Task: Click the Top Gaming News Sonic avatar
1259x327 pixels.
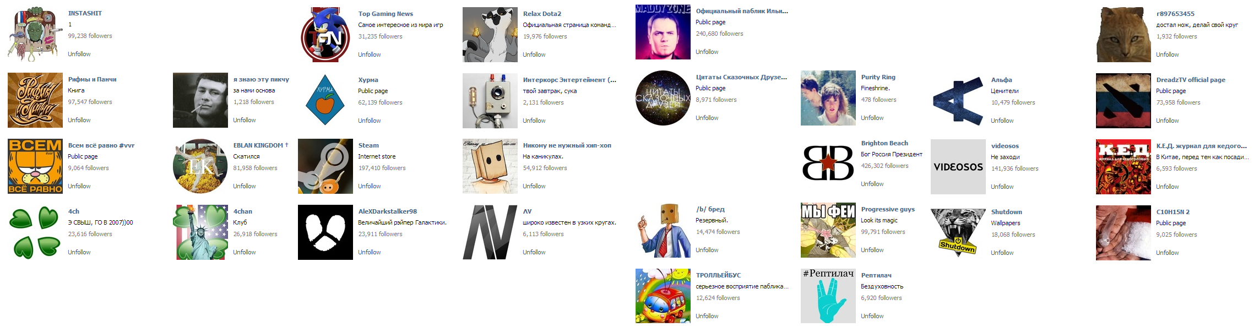Action: pyautogui.click(x=325, y=35)
